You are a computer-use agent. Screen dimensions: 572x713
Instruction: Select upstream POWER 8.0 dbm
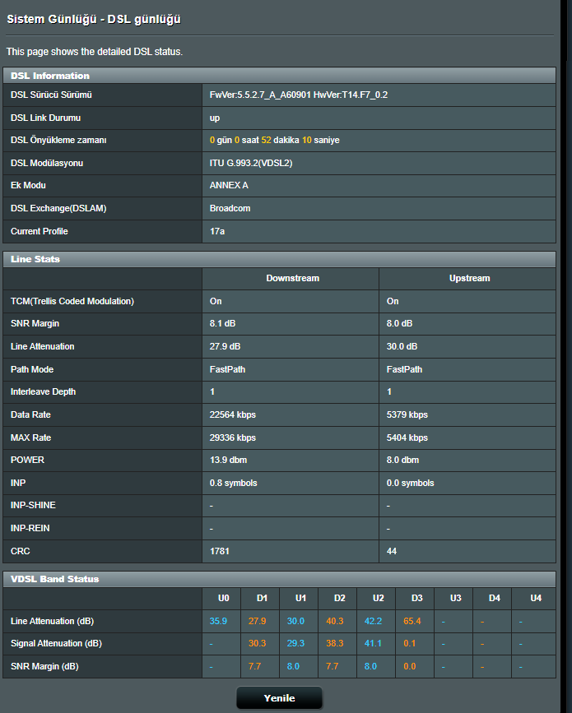point(402,460)
